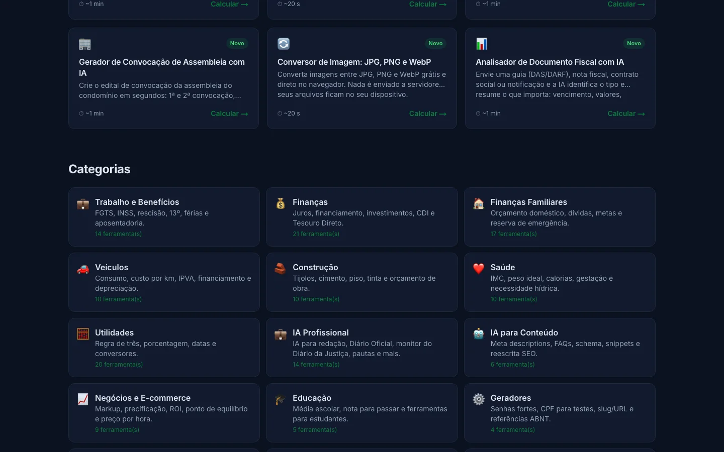Screen dimensions: 724x452
Task: Click Novo badge on Conversor de Imagem card
Action: 435,43
